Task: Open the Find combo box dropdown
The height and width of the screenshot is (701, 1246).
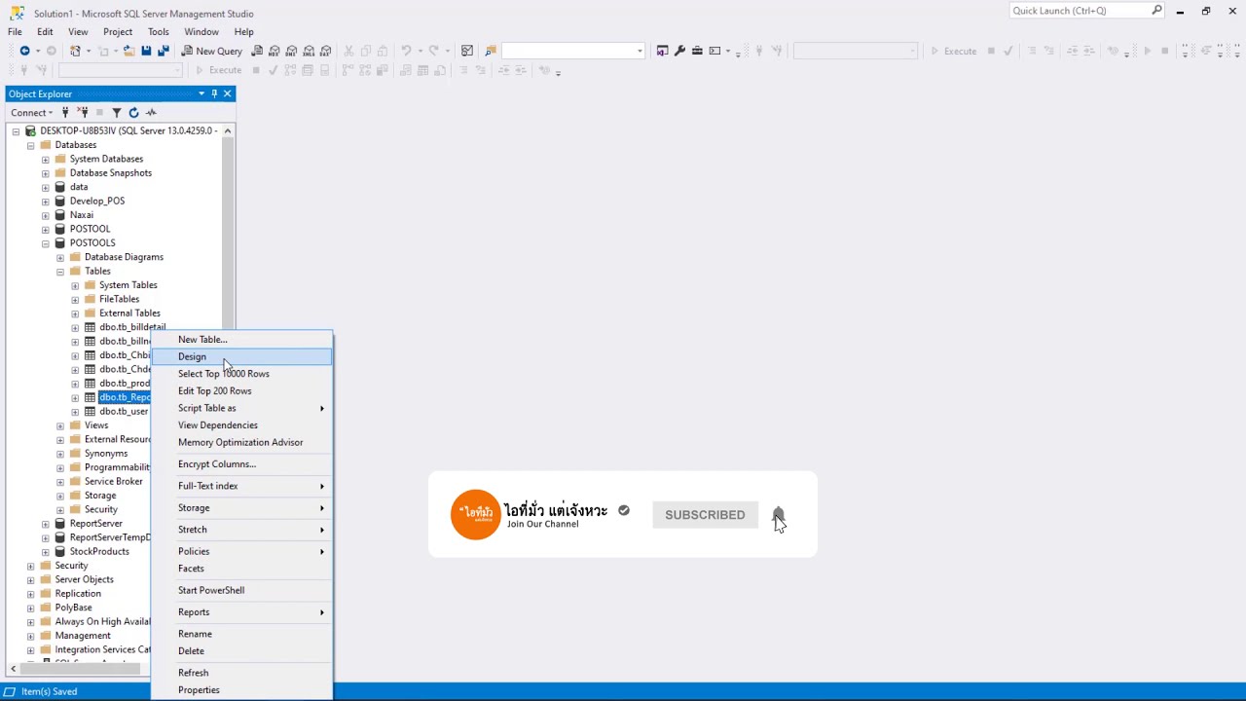Action: (640, 51)
